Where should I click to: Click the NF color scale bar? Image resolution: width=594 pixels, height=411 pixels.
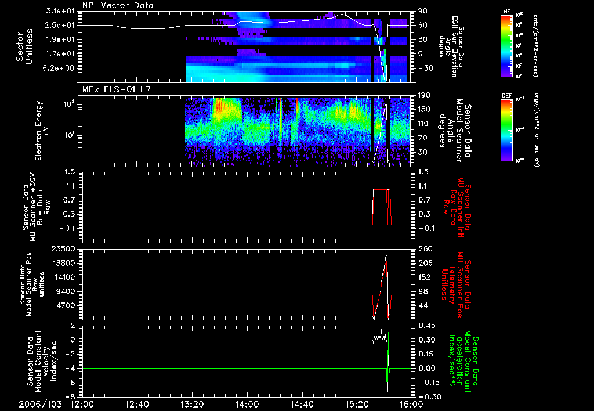506,45
